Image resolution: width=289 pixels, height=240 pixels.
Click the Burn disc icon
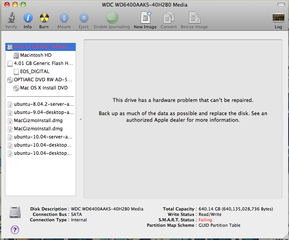click(44, 18)
